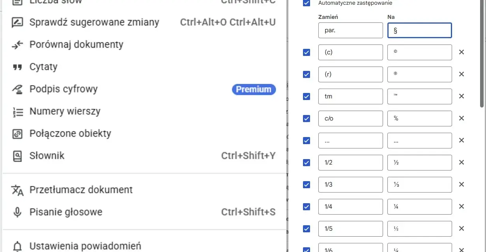Image resolution: width=486 pixels, height=252 pixels.
Task: Click the Podpis cyfrowy signature icon
Action: pos(17,89)
